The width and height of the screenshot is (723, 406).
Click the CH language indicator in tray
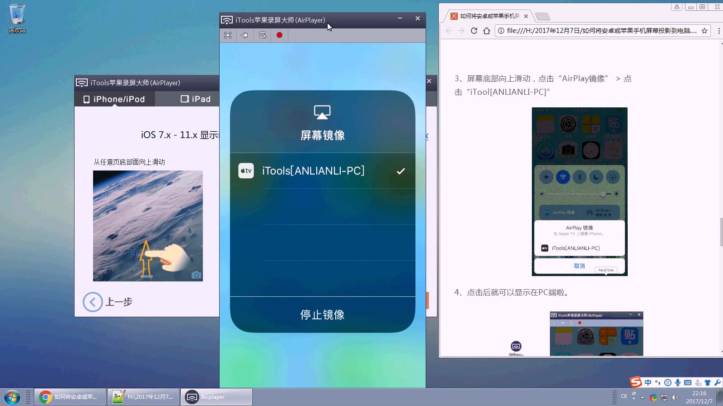coord(624,397)
